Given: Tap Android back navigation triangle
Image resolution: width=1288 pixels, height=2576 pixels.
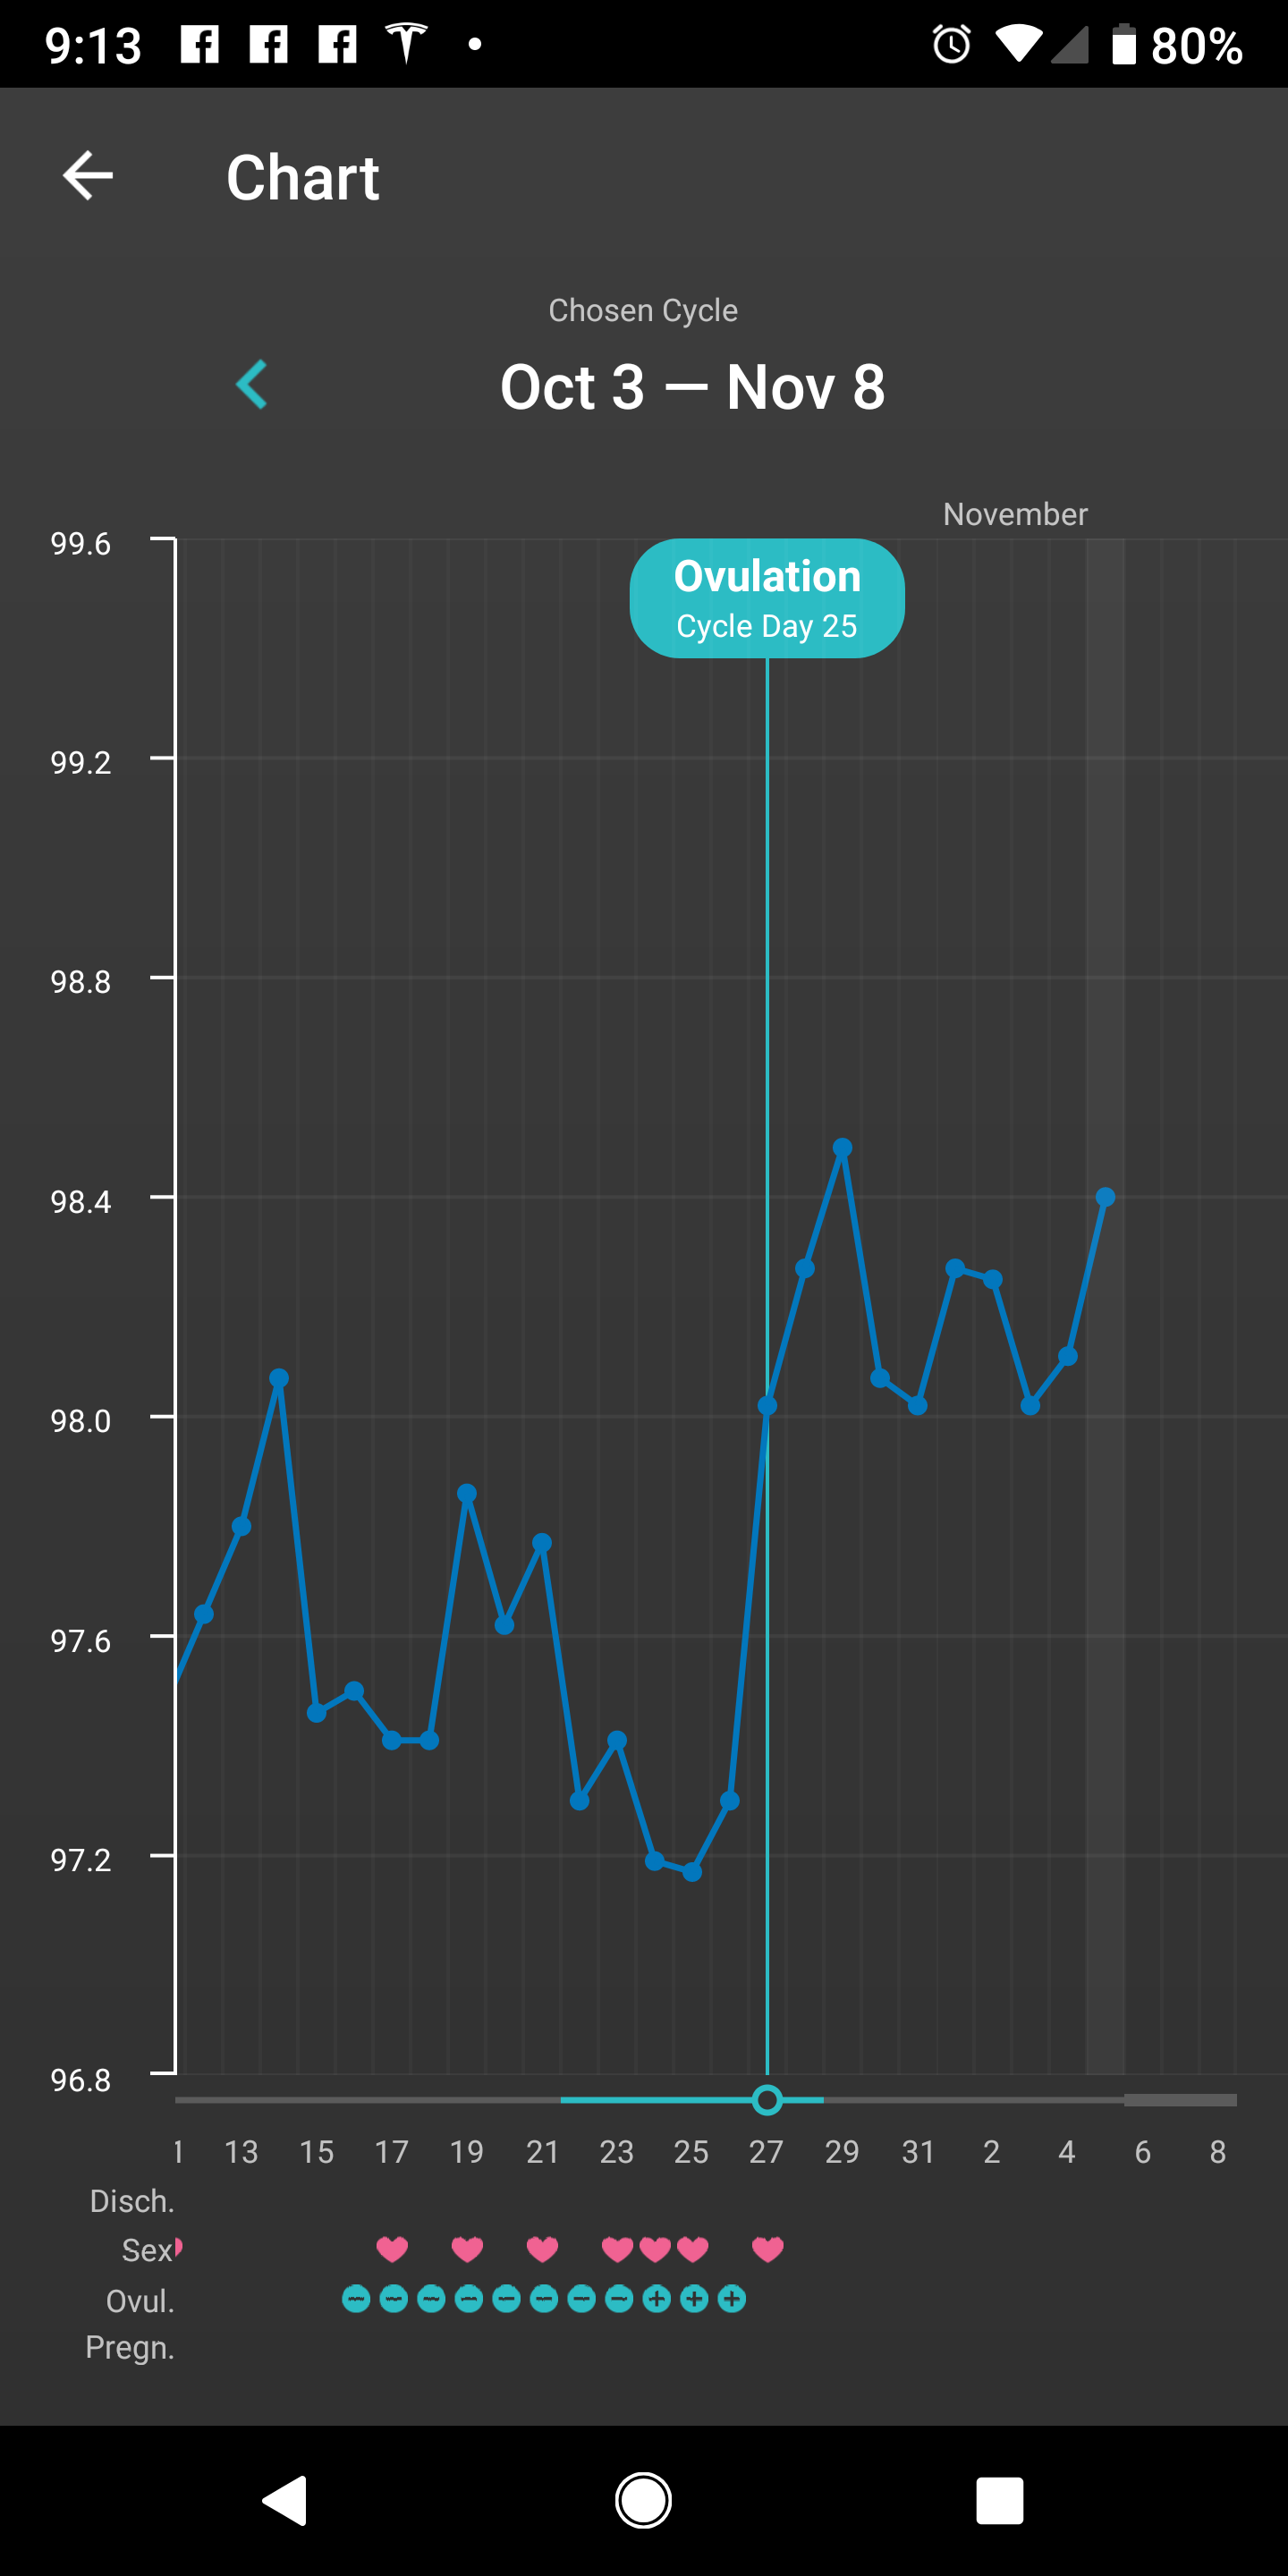Looking at the screenshot, I should [x=285, y=2501].
